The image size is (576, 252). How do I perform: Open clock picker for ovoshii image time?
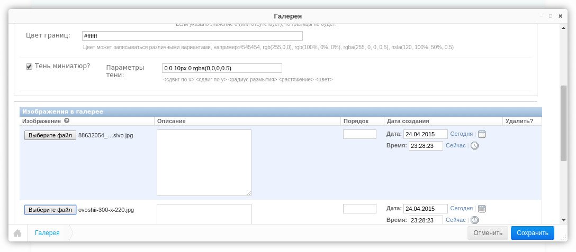click(475, 220)
